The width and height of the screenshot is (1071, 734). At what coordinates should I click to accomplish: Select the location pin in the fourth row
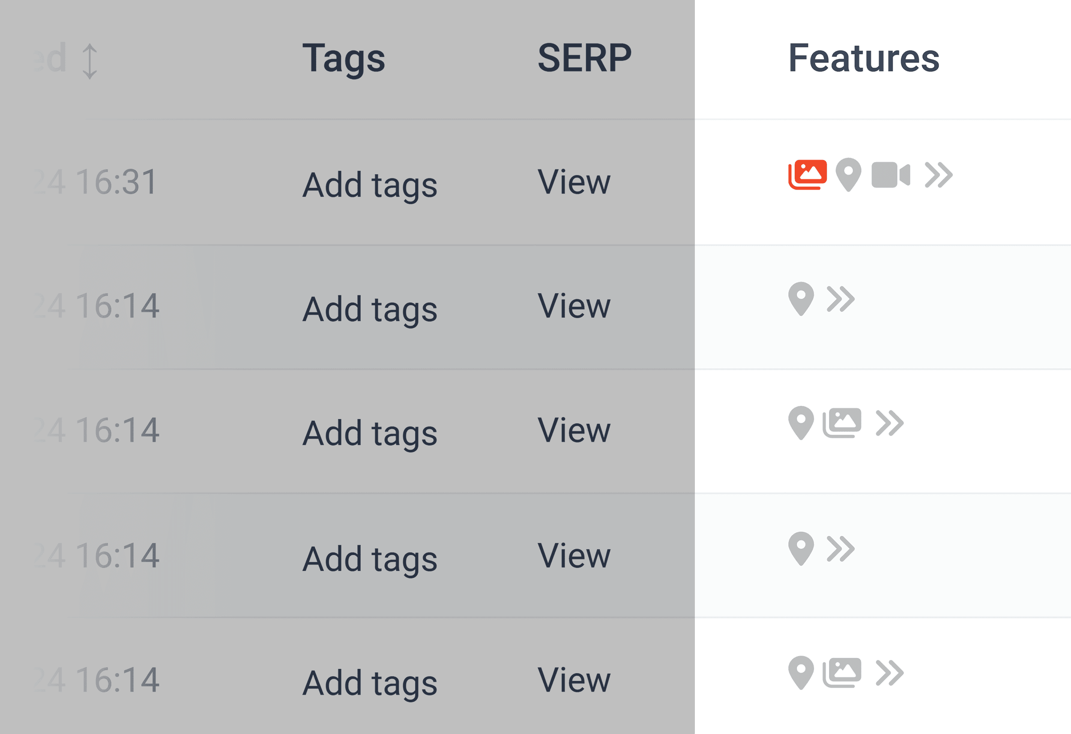pyautogui.click(x=801, y=548)
